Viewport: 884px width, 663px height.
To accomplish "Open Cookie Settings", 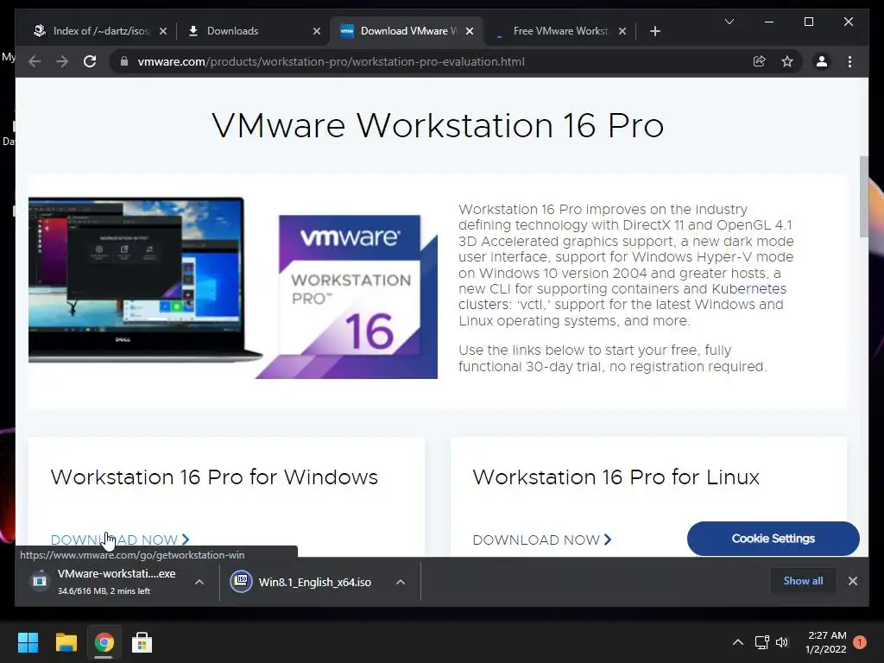I will (x=773, y=539).
